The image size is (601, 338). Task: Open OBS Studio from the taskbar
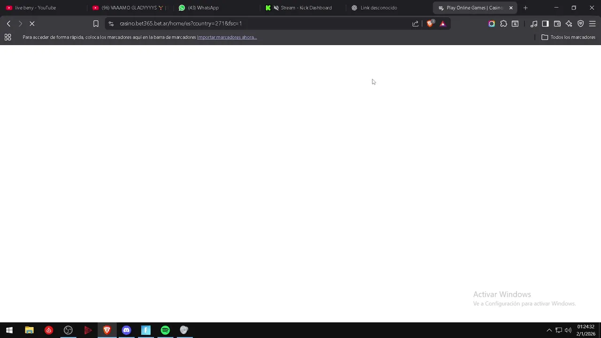click(x=68, y=330)
